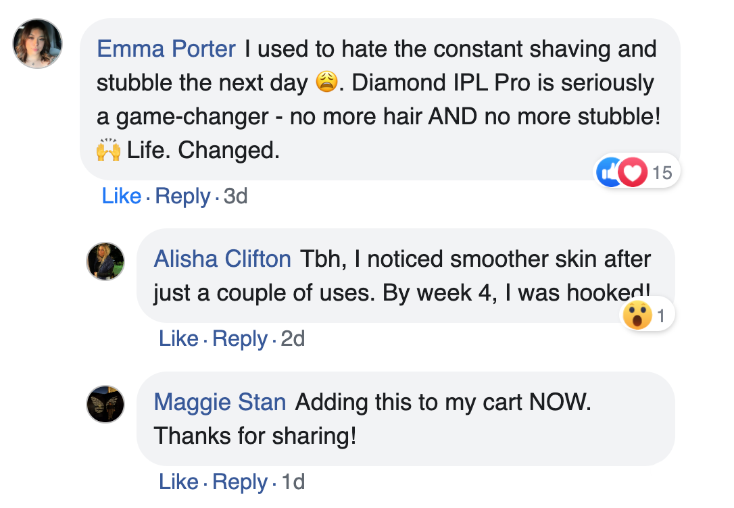The width and height of the screenshot is (734, 508).
Task: Reply to Alisha Clifton's comment
Action: (239, 338)
